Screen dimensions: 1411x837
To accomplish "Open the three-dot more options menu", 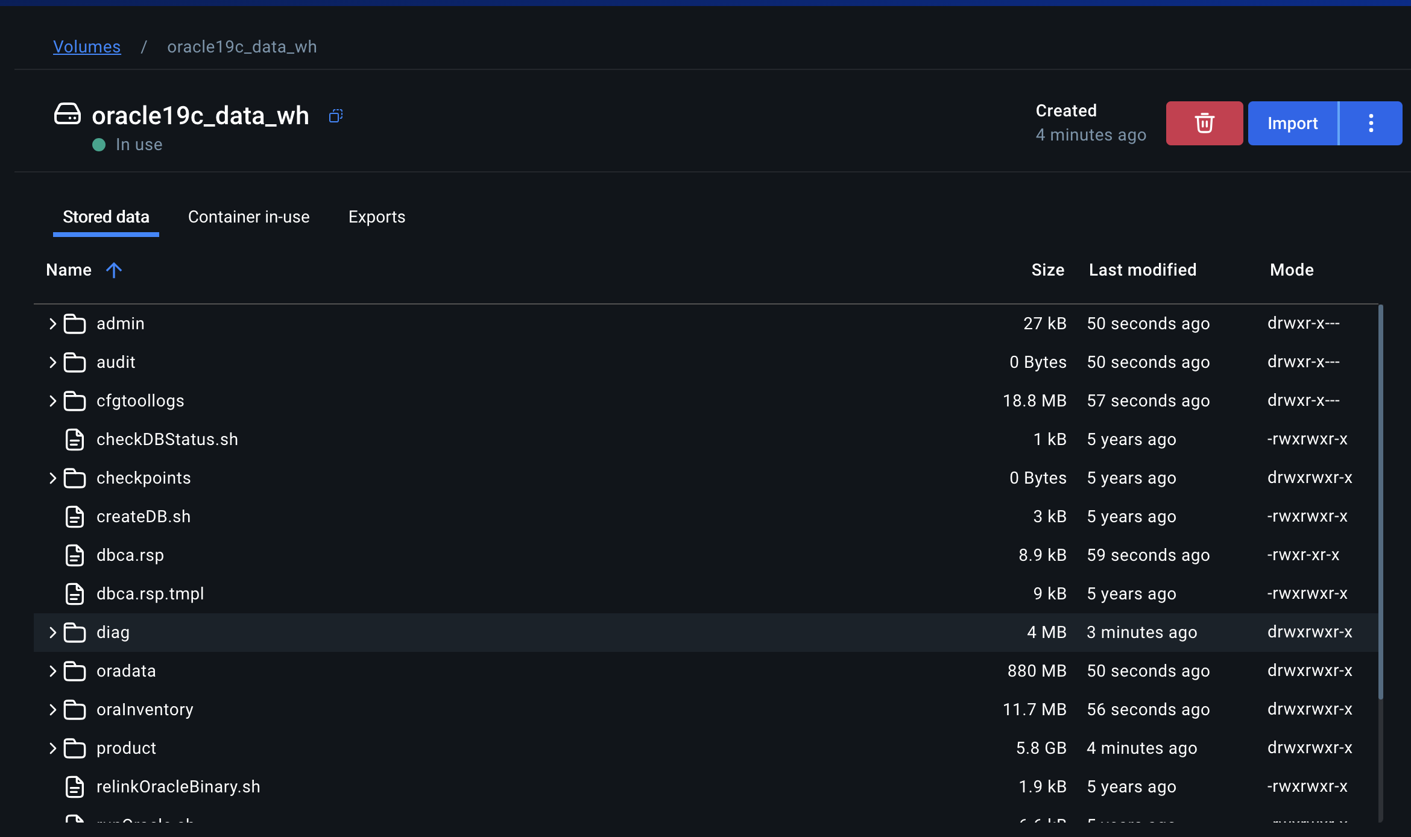I will (x=1371, y=123).
